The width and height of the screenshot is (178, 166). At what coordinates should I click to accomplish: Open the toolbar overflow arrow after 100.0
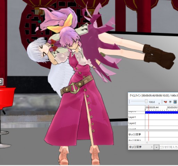coord(159,103)
